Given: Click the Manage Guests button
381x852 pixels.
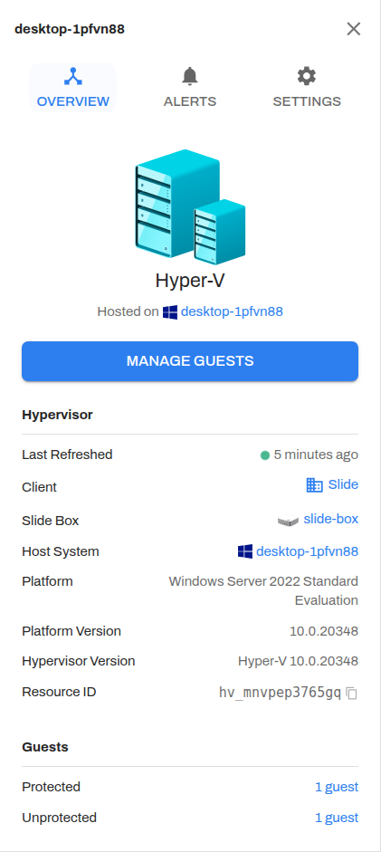Looking at the screenshot, I should click(x=190, y=361).
